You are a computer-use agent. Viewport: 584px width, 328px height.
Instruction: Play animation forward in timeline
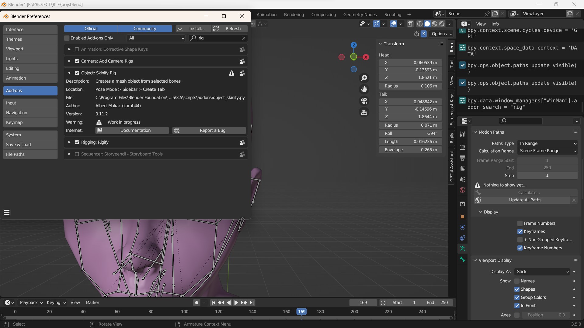point(236,303)
